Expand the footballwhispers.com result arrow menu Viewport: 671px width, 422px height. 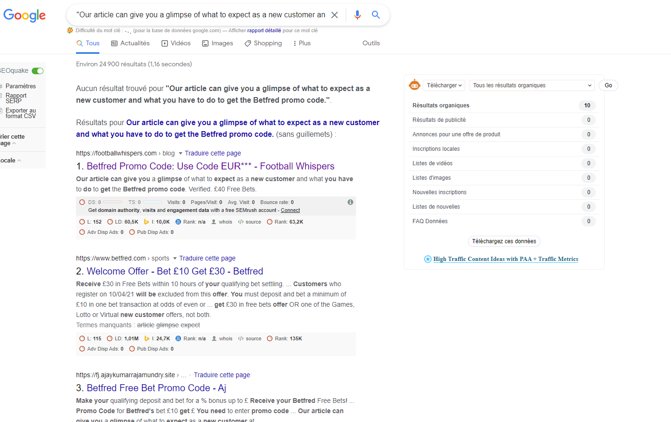point(181,154)
